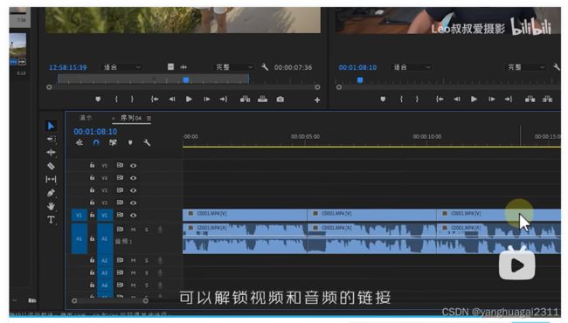Export frame from source monitor camera icon
The width and height of the screenshot is (568, 323).
[280, 100]
